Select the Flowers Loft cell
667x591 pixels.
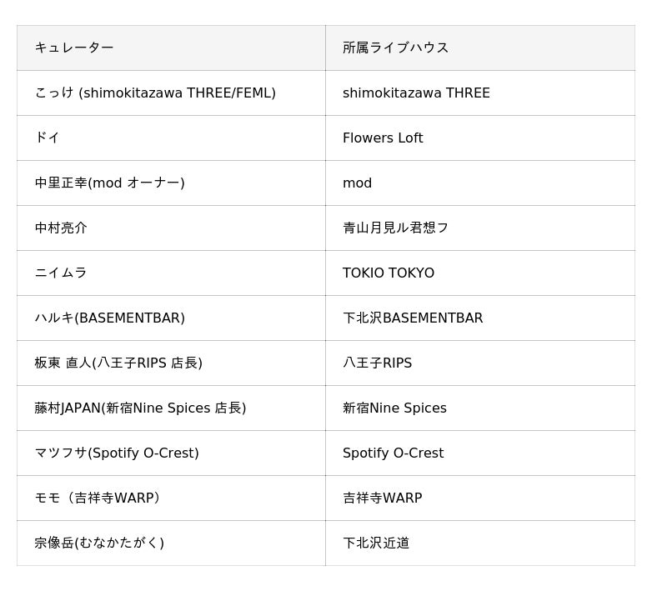pos(480,138)
